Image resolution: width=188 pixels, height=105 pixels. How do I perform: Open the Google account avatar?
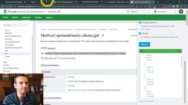point(181,12)
